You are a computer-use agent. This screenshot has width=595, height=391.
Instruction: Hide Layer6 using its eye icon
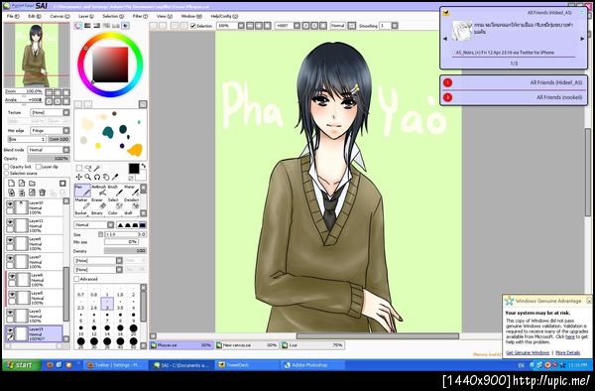12,276
